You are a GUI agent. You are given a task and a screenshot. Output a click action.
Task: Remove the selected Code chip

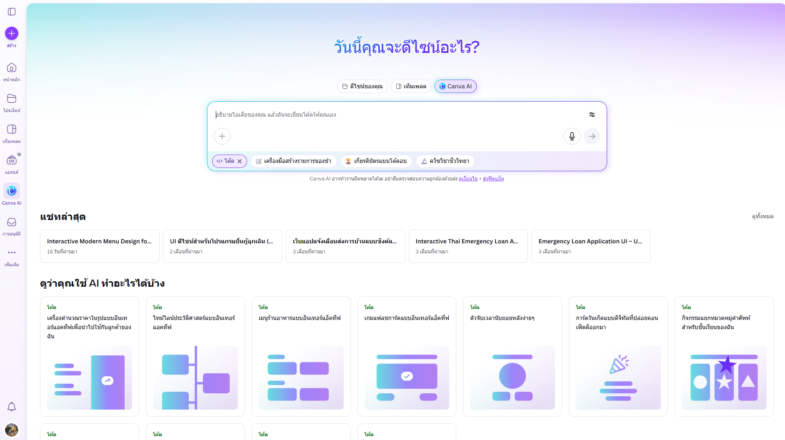240,161
